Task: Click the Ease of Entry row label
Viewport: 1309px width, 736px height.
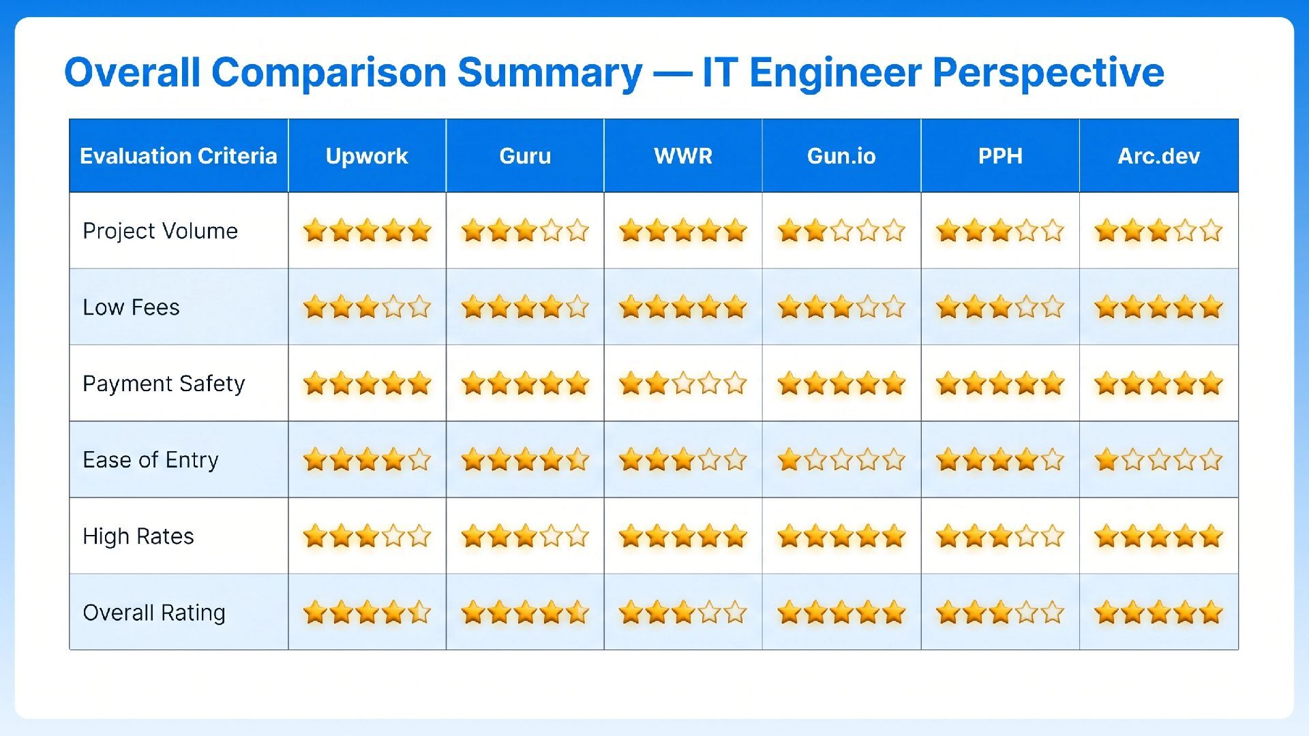Action: [x=151, y=460]
